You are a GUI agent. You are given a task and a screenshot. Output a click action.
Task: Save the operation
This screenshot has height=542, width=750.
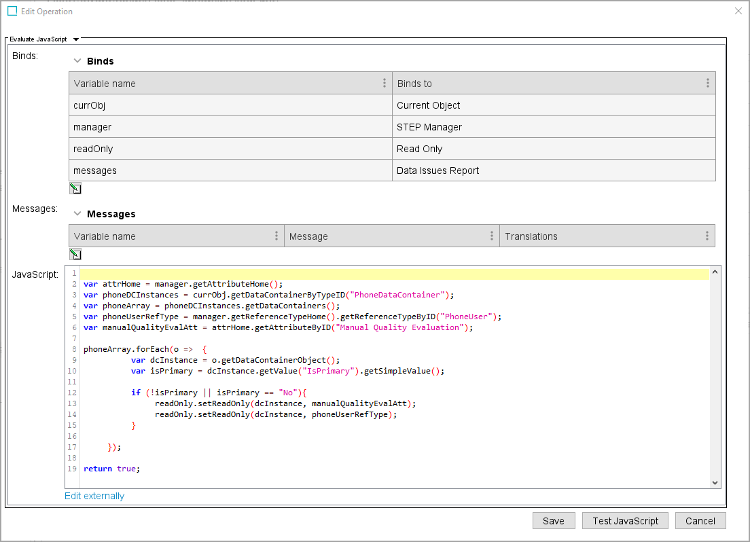click(553, 521)
